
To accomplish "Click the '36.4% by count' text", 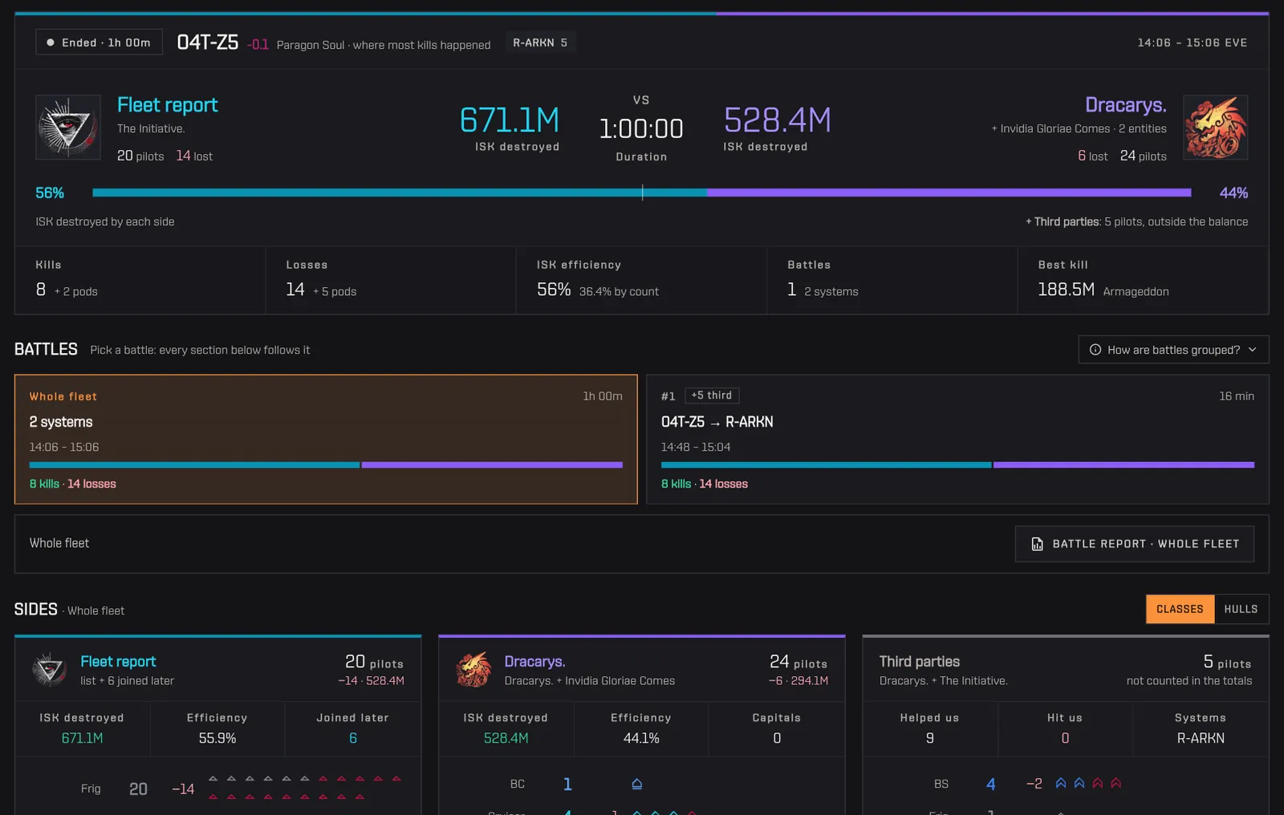I will [x=619, y=291].
